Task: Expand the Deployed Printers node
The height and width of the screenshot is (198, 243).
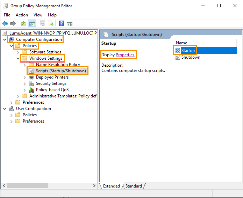Action: tap(24, 78)
